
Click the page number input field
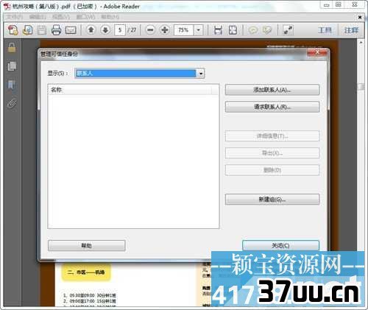(x=120, y=30)
